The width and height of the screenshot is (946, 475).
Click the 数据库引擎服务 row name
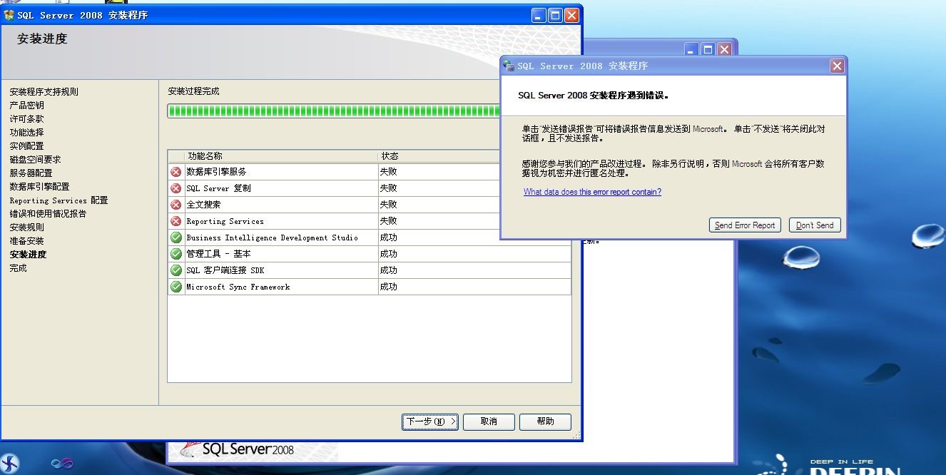coord(216,172)
